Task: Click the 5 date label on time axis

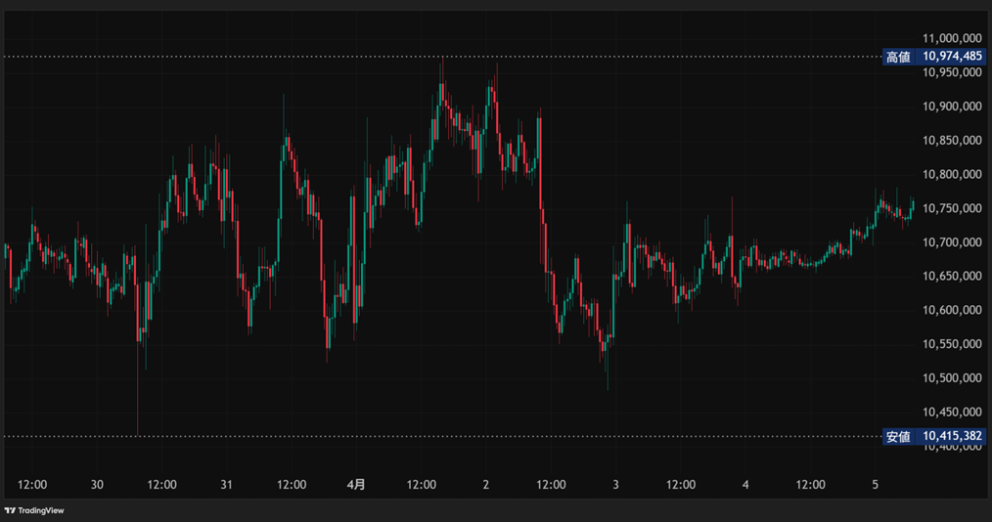Action: [x=876, y=485]
